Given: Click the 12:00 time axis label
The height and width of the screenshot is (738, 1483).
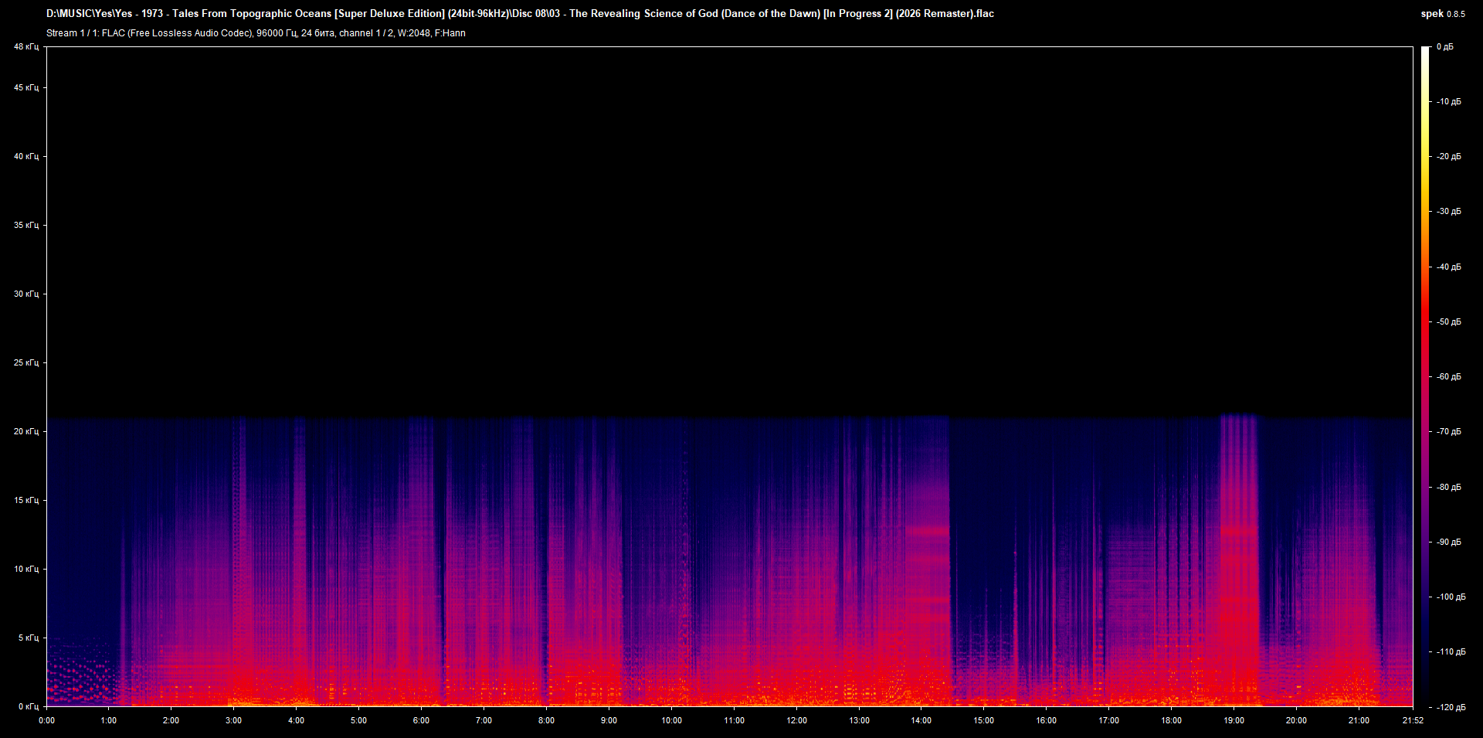Looking at the screenshot, I should (796, 721).
